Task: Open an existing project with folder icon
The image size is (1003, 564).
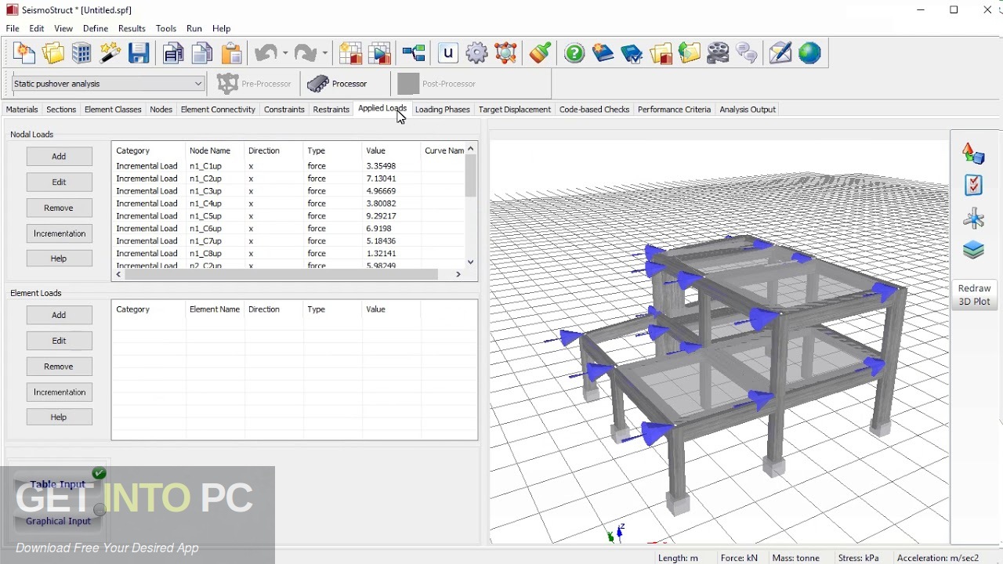Action: [x=53, y=53]
